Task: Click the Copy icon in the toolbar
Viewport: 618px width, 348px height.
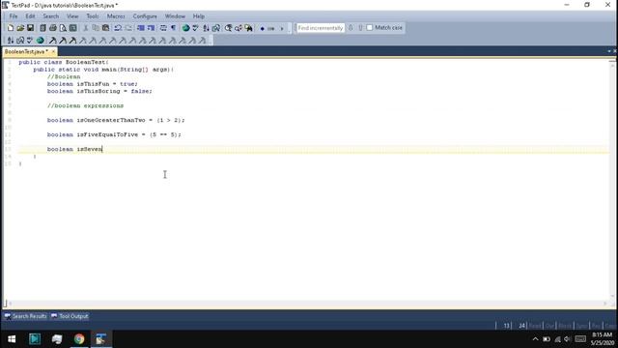Action: click(x=96, y=28)
